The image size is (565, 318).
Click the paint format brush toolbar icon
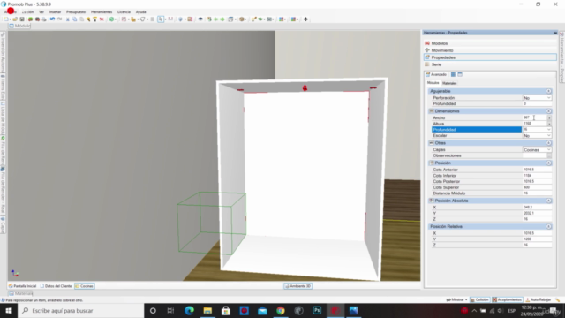[x=94, y=19]
